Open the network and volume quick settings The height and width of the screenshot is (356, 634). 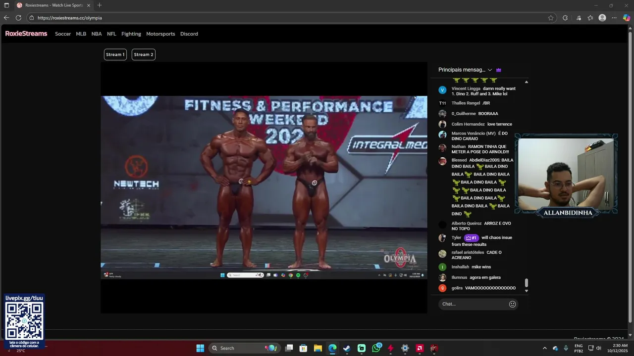[x=594, y=348]
